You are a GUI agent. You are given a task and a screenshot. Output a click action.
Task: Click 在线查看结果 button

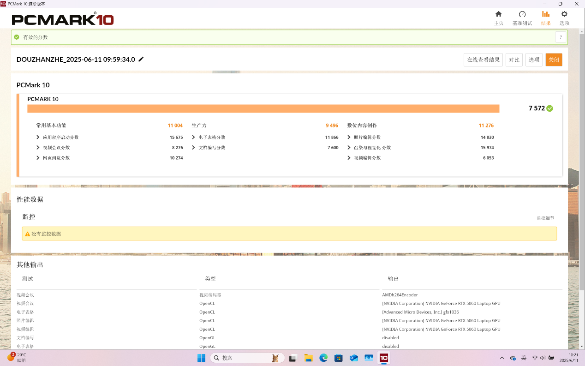tap(483, 60)
